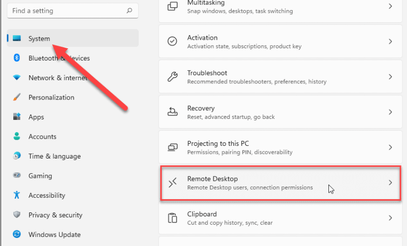This screenshot has height=246, width=407.
Task: Click the Privacy & security shield icon
Action: tap(17, 215)
